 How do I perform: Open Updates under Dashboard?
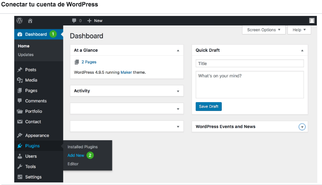[26, 55]
